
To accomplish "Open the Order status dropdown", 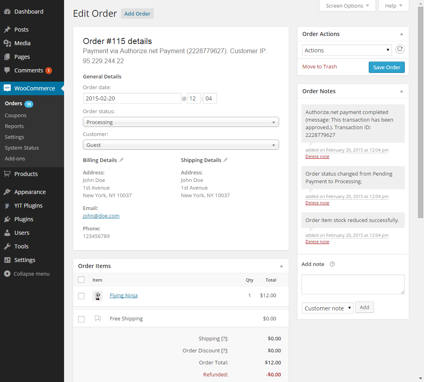I will [x=181, y=122].
